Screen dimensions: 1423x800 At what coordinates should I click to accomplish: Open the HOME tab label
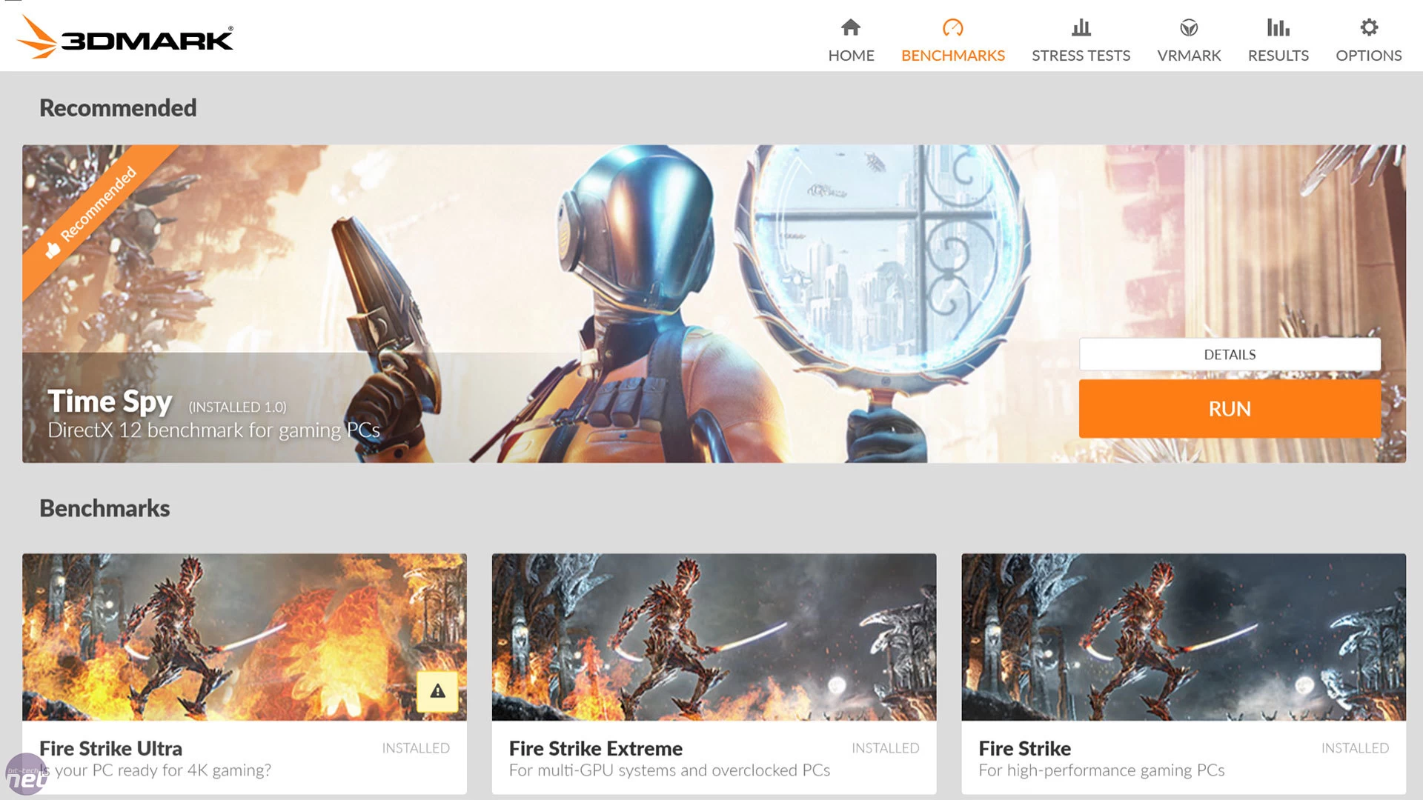pos(851,56)
